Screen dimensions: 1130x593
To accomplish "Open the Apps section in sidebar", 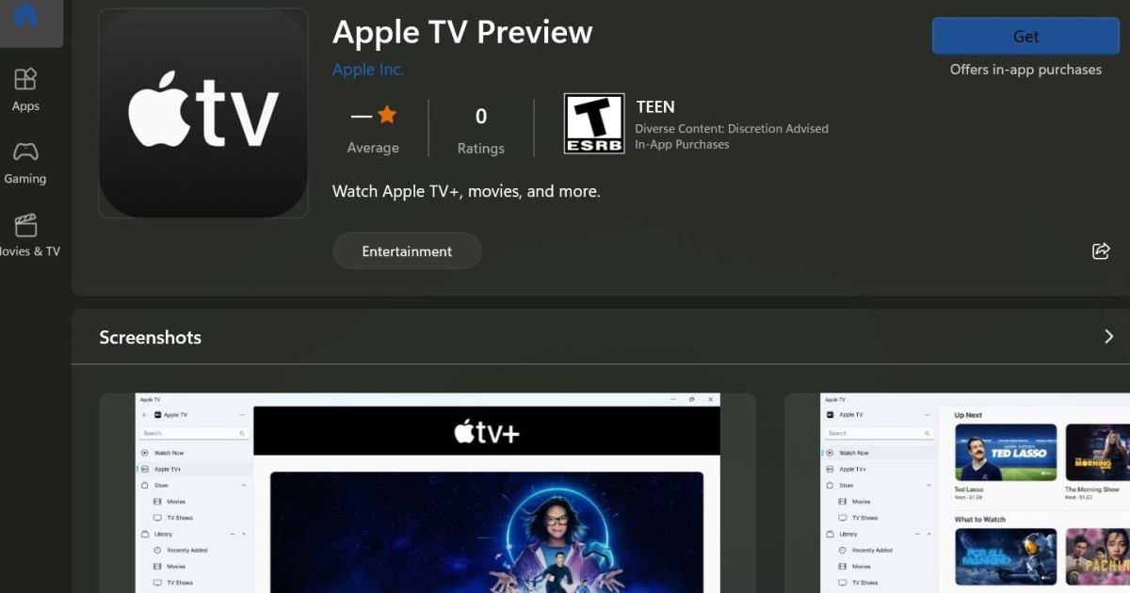I will (25, 89).
